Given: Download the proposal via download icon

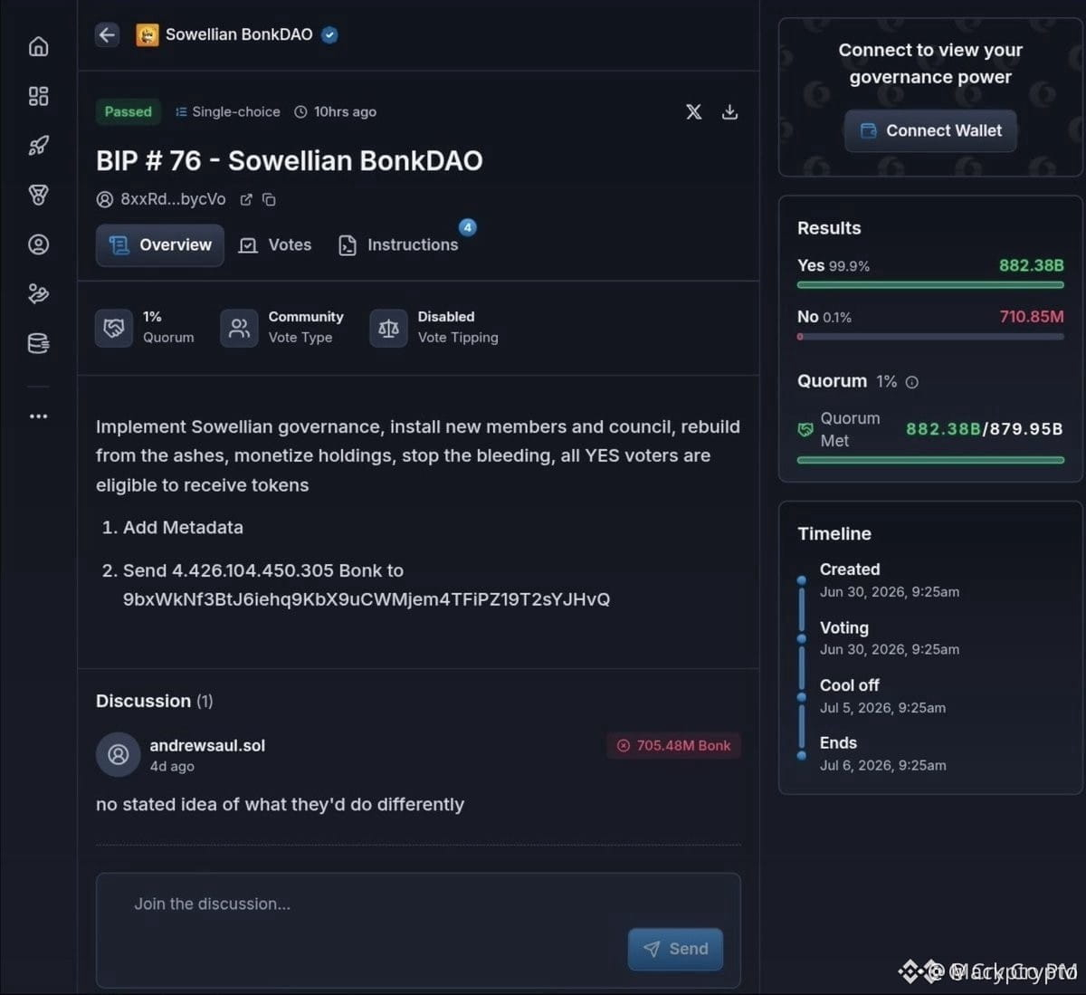Looking at the screenshot, I should point(729,111).
